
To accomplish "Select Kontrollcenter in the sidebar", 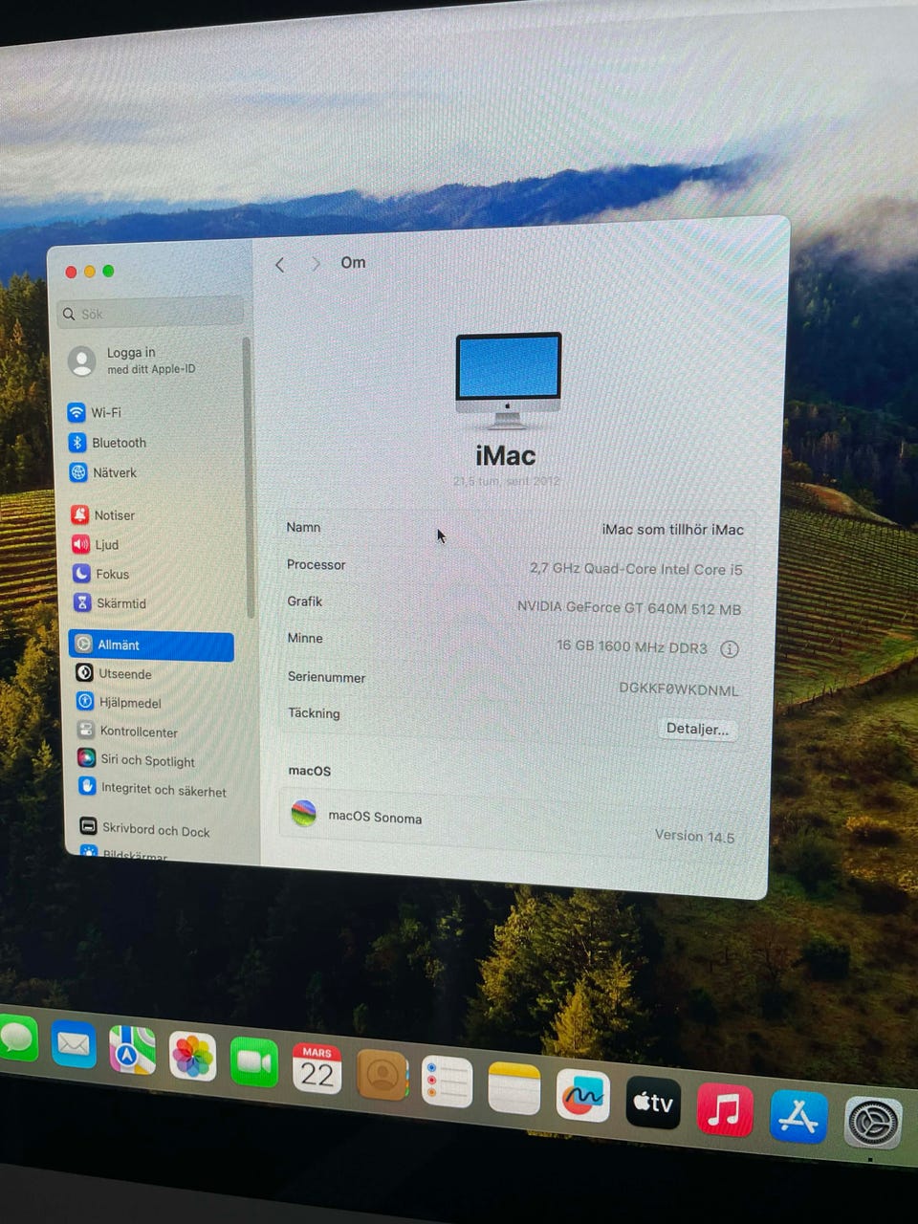I will click(x=127, y=732).
